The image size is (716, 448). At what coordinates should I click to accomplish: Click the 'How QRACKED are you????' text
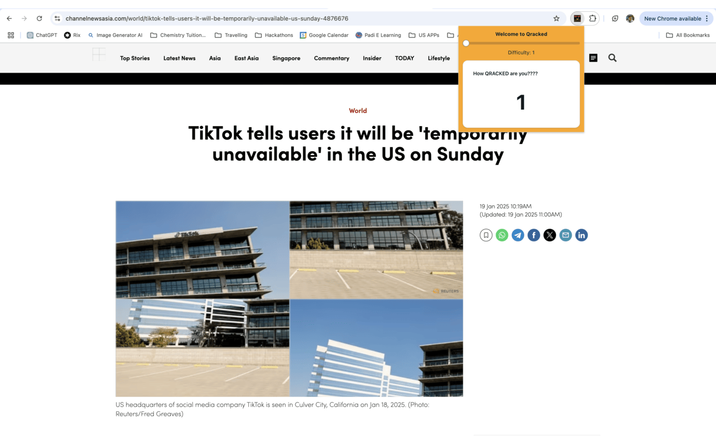point(505,73)
